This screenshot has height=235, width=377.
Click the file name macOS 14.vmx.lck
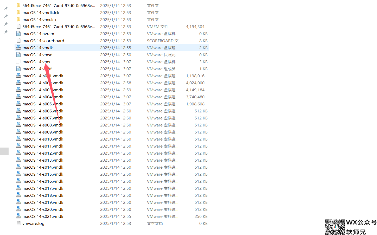click(40, 20)
